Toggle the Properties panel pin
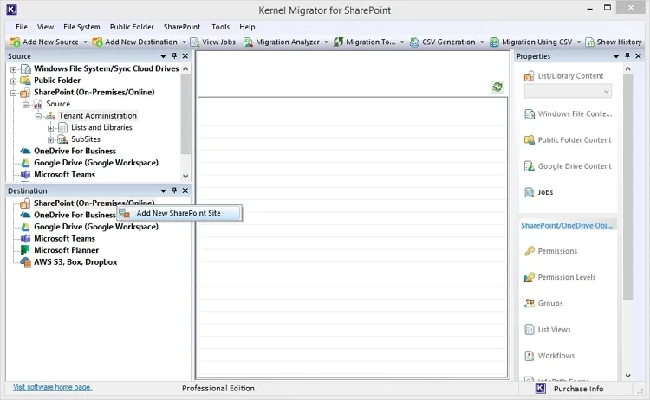Screen dimensions: 650x400 pyautogui.click(x=627, y=56)
